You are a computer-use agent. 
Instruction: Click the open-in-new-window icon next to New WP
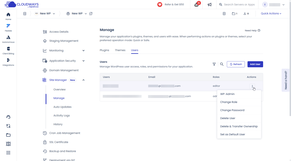(91, 14)
